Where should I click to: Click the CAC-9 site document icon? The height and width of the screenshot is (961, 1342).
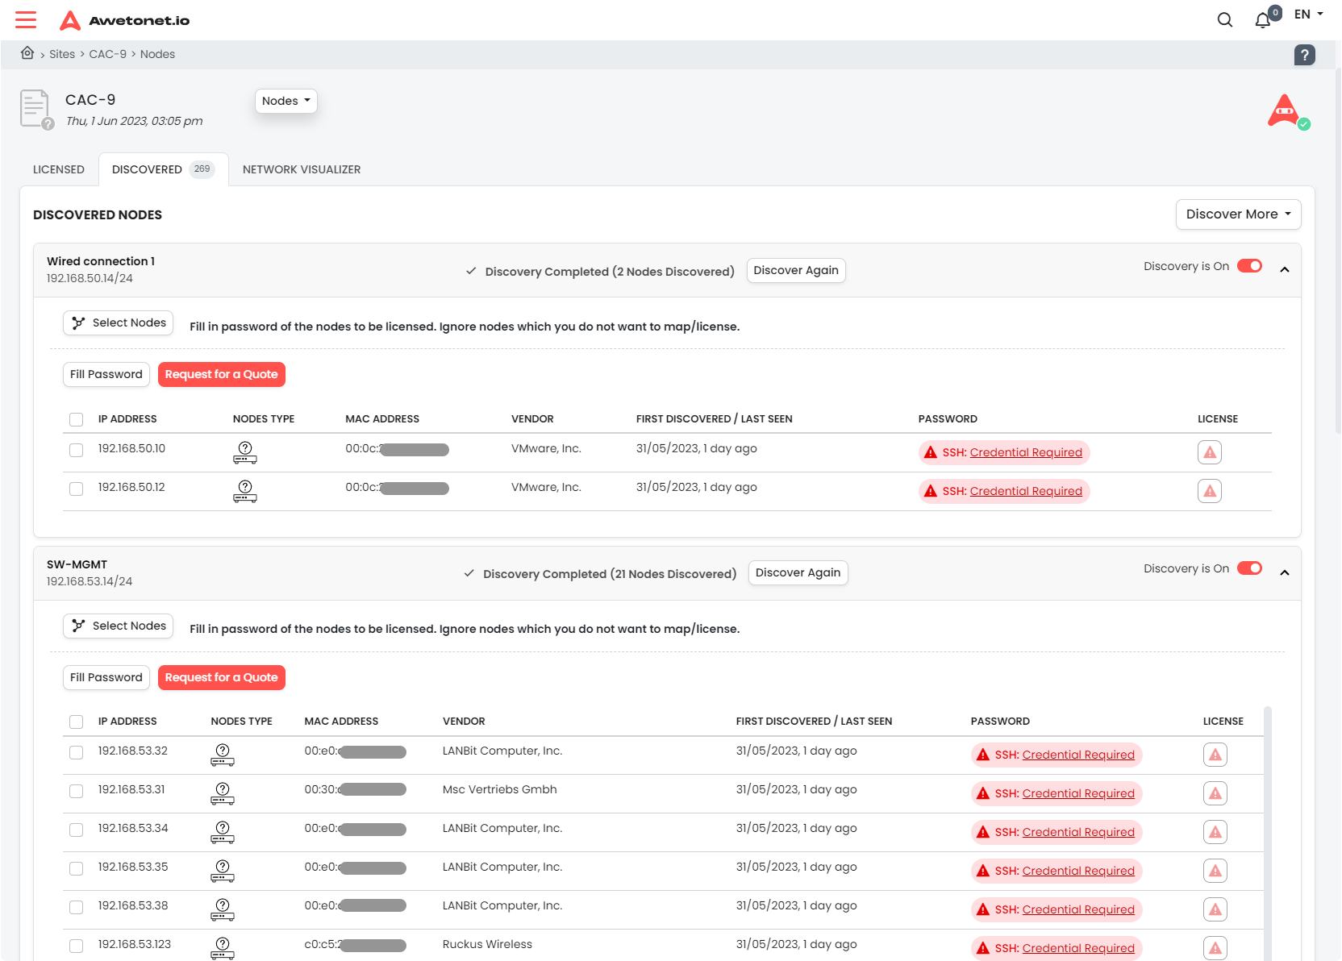point(35,109)
